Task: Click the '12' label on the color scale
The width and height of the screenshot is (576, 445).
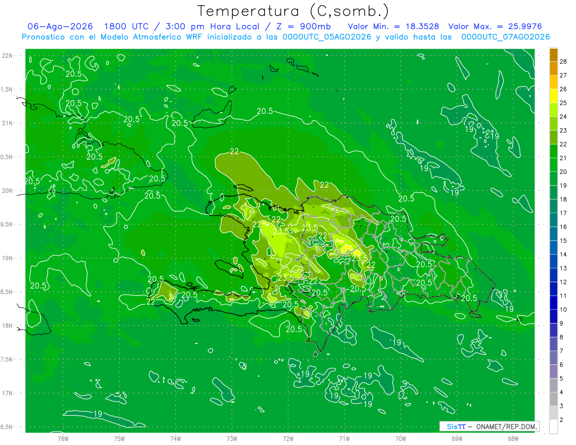Action: (x=563, y=282)
